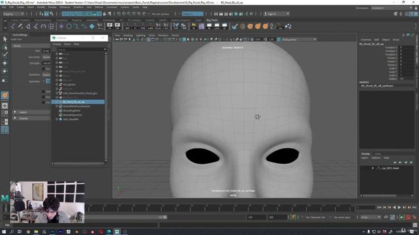
Task: Click the wireframe sphere shelf icon
Action: coord(242,26)
